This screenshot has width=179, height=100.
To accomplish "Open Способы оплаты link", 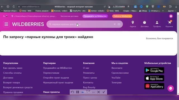I will tap(12, 73).
